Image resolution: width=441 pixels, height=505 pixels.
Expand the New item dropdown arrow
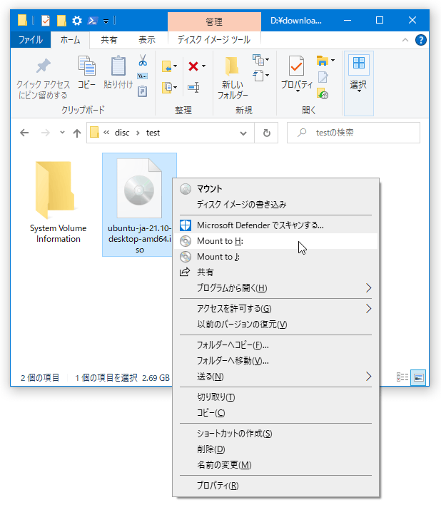(268, 60)
